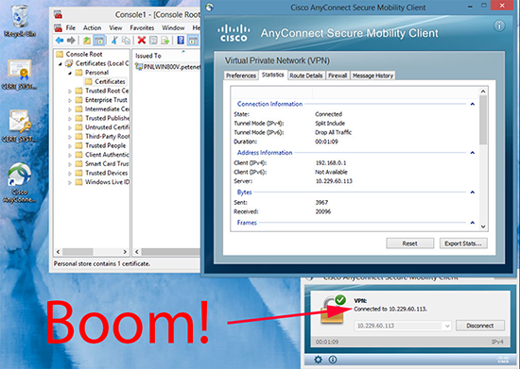Click the Back arrow in Console1 toolbar
Screen dimensions: 520x369
60,41
